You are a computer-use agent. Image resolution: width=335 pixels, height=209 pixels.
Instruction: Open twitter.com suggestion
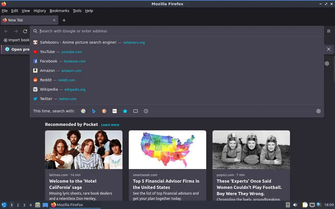[x=68, y=99]
